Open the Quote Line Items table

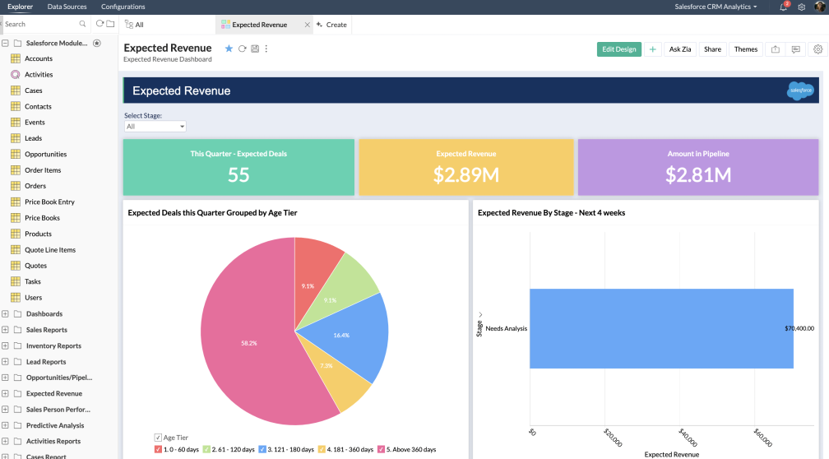pyautogui.click(x=49, y=249)
